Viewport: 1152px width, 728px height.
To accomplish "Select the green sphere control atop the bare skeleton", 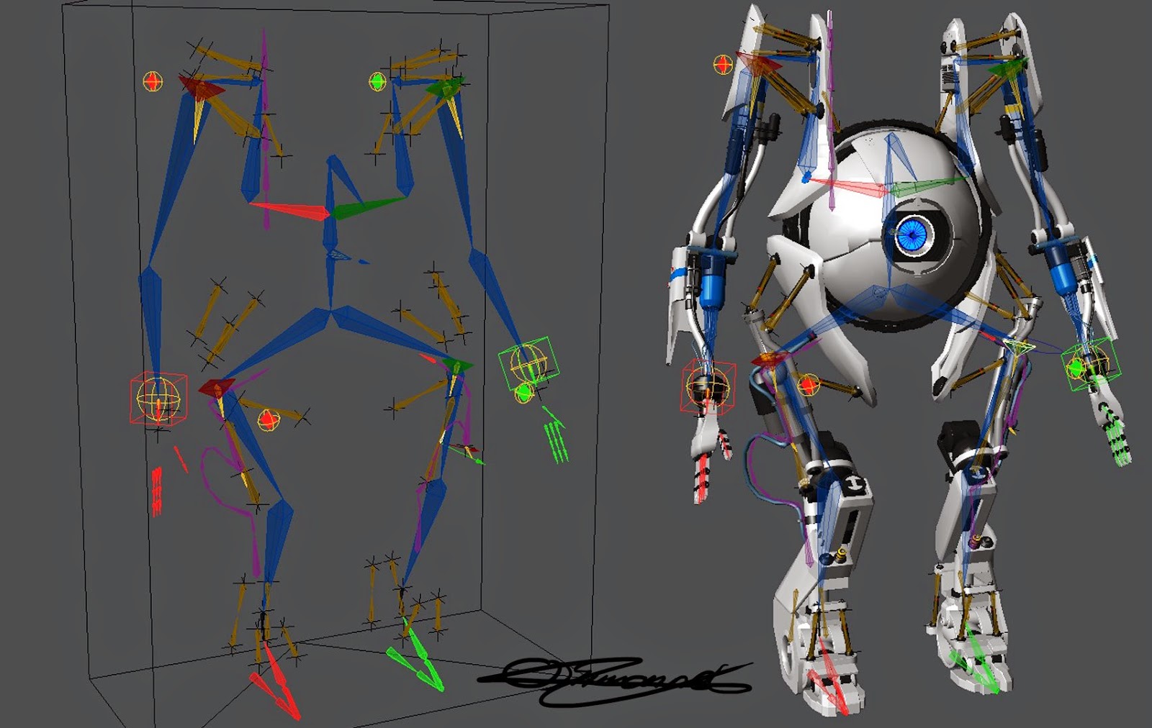I will click(377, 81).
